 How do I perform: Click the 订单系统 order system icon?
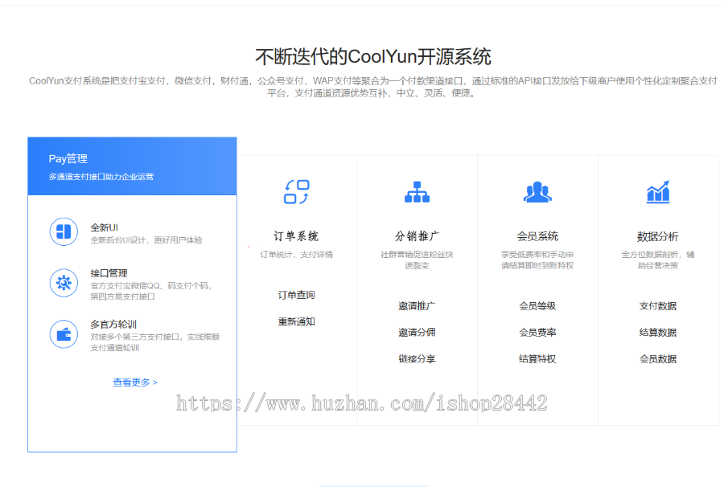click(x=295, y=191)
